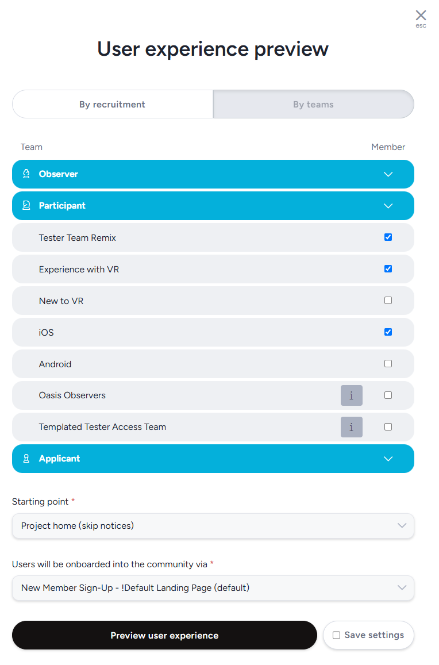Click info icon for Oasis Observers
Screen dimensions: 439x665
[x=351, y=395]
